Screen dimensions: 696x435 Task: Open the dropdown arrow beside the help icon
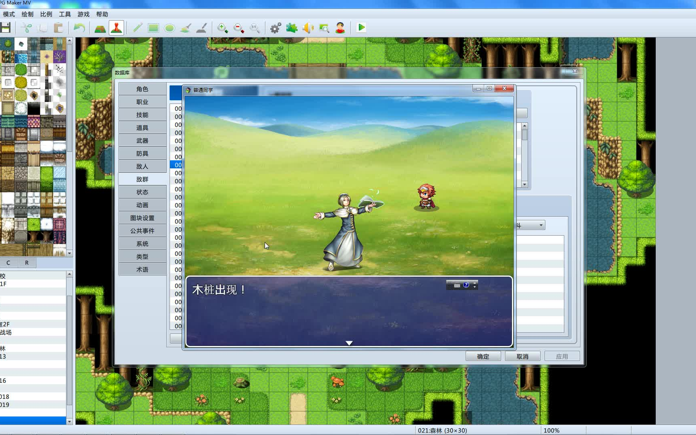474,286
